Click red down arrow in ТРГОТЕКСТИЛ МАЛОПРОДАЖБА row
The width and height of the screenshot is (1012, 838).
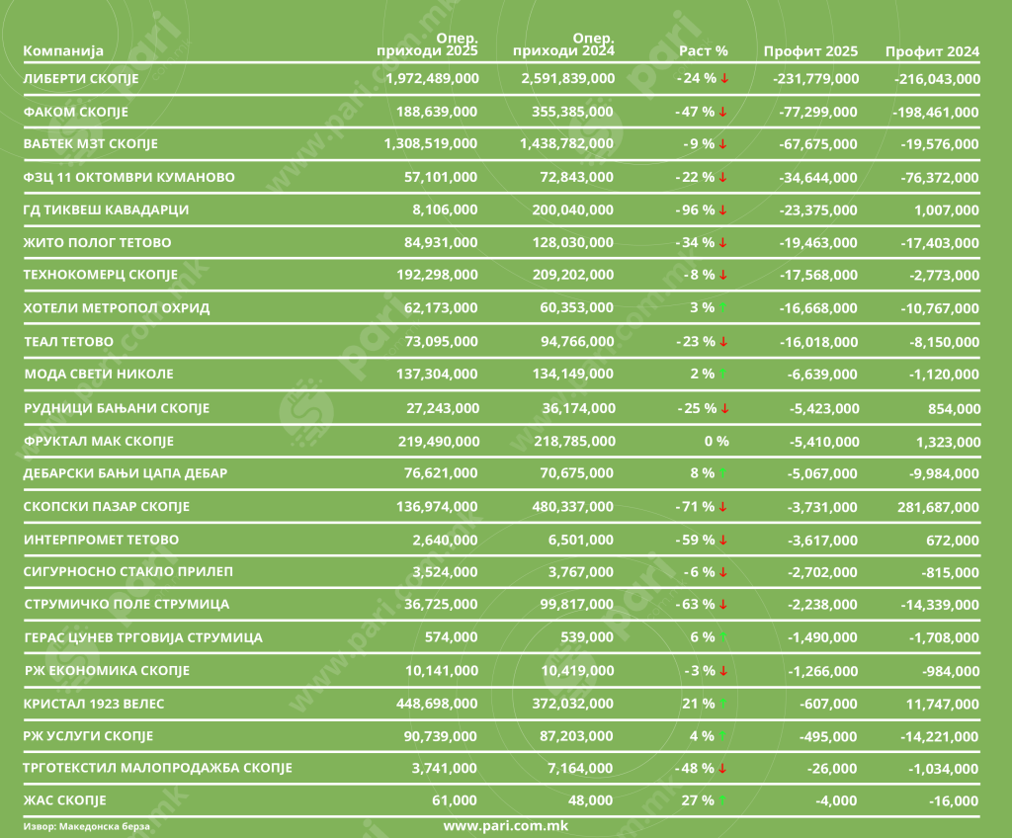point(723,768)
